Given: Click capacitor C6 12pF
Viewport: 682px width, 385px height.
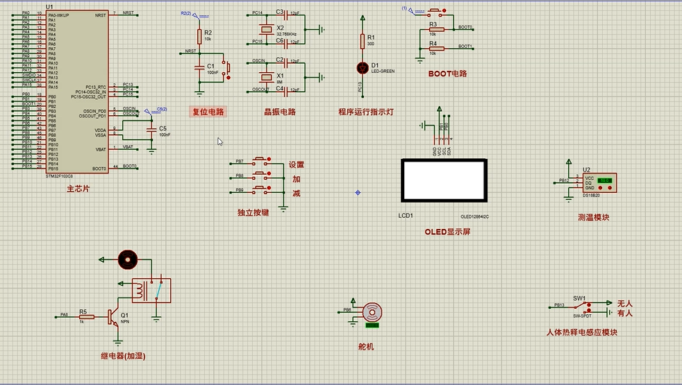Looking at the screenshot, I should (286, 44).
